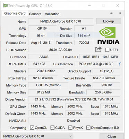
Task: Toggle the CUDA checkbox
Action: [x=52, y=128]
